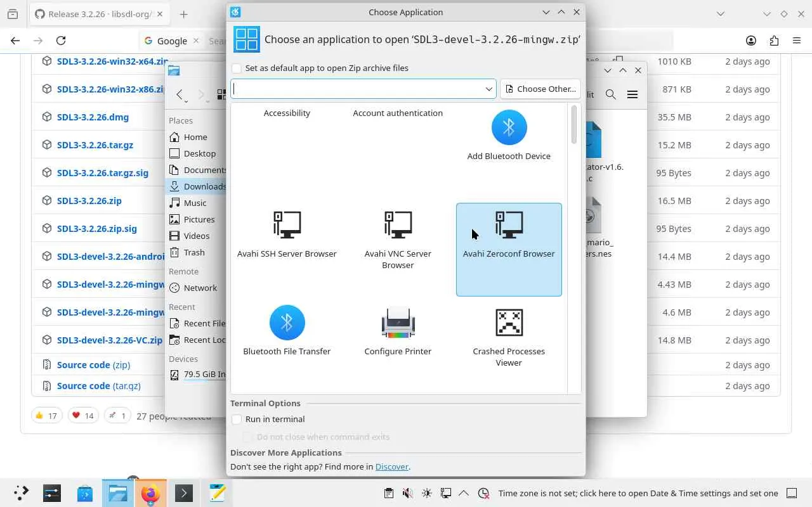Pick the Avahi VNC Server Browser icon
This screenshot has height=507, width=812.
[x=398, y=224]
